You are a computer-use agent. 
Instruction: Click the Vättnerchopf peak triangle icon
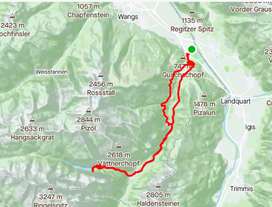(x=119, y=146)
